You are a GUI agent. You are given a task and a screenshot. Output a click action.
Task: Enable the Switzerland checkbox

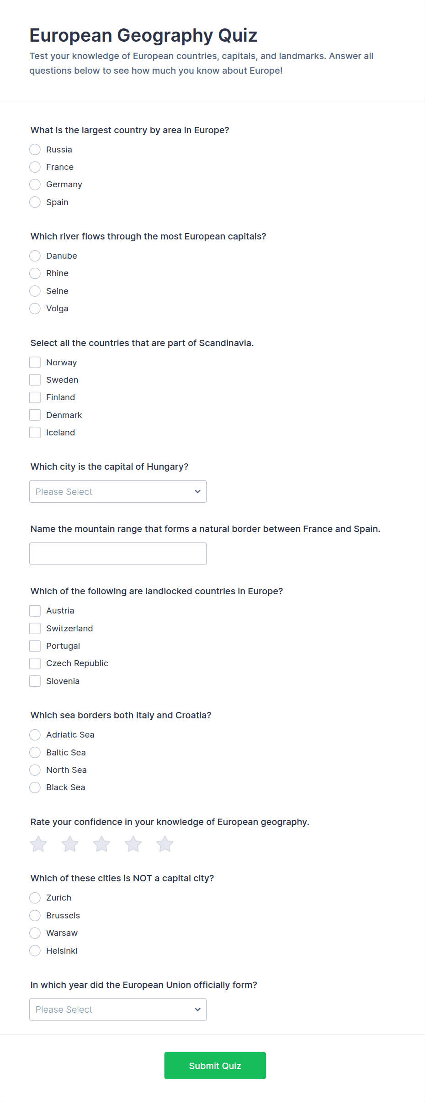pos(35,629)
